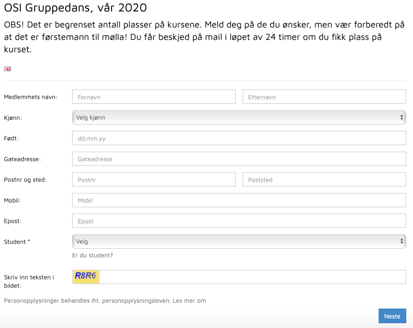The width and height of the screenshot is (413, 328).
Task: Click the 'Epost:' label
Action: pos(13,221)
